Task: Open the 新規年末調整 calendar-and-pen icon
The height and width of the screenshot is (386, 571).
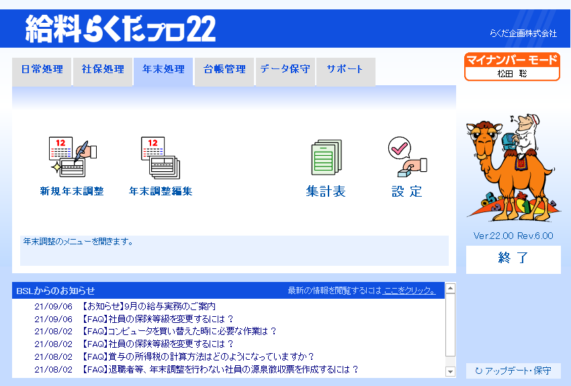Action: (x=73, y=157)
